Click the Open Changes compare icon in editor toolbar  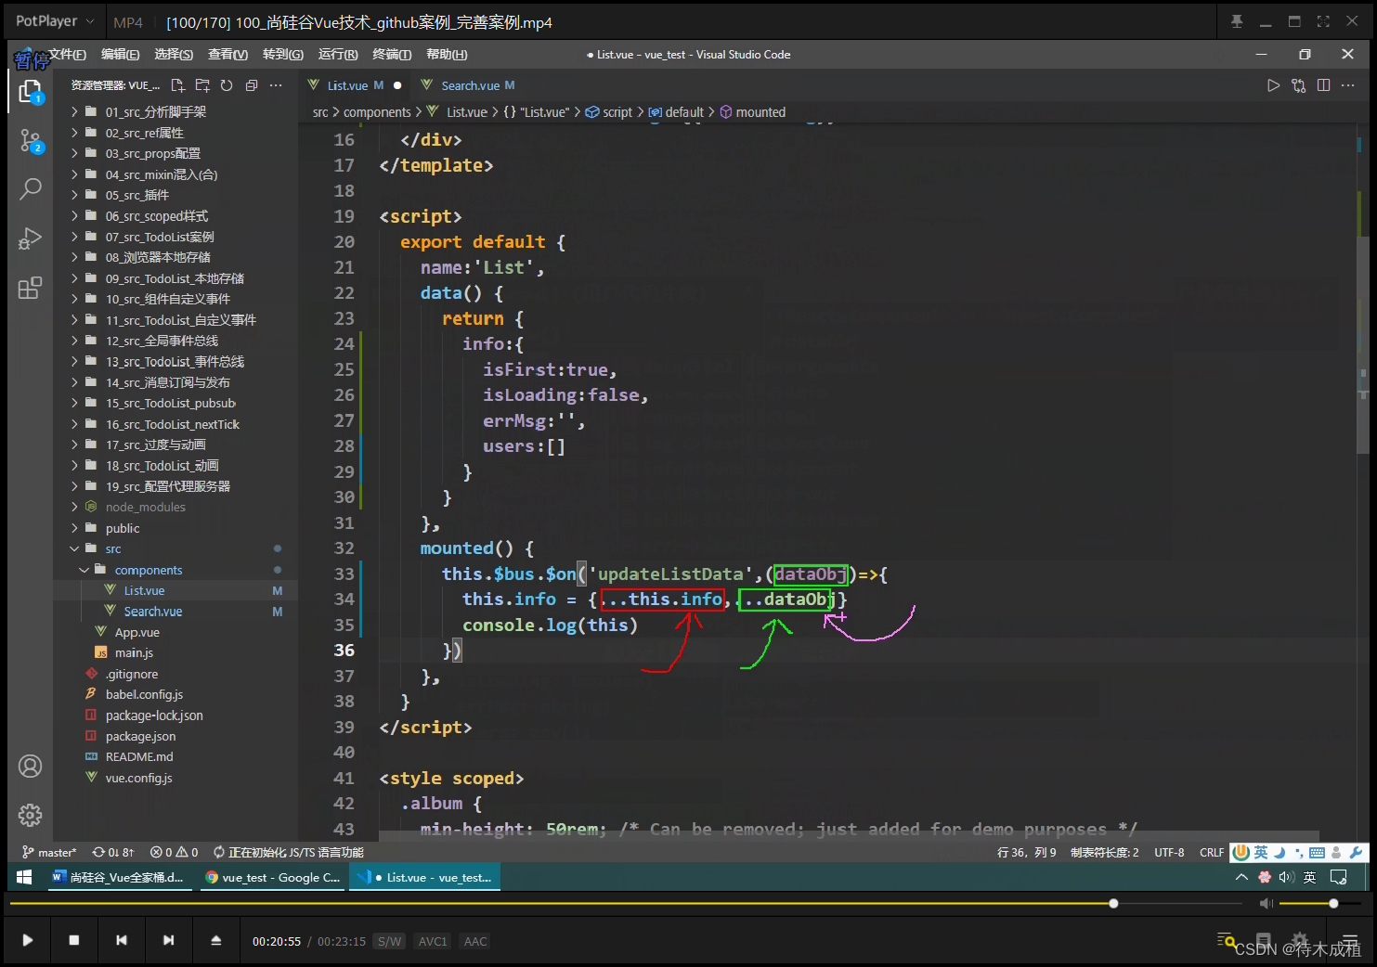pos(1298,85)
